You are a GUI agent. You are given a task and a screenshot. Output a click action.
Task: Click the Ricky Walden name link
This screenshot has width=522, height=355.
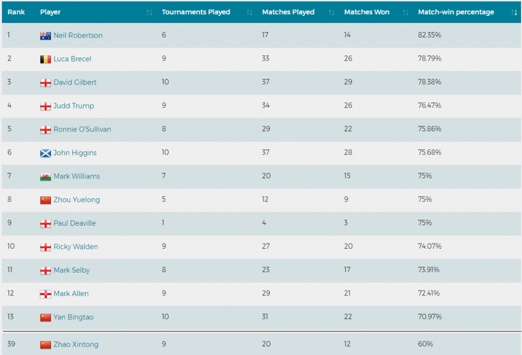[x=75, y=247]
